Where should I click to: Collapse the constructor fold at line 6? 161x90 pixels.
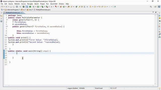7,26
